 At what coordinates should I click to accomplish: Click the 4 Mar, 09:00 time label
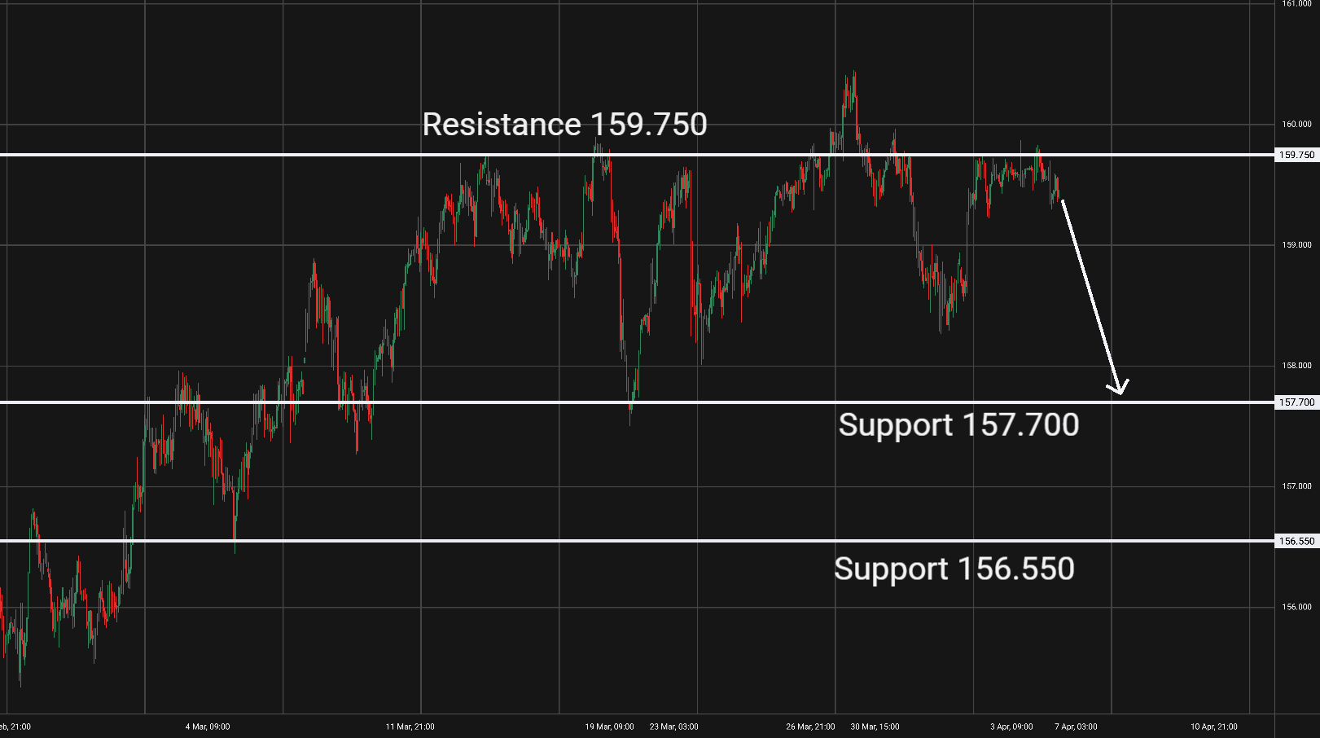(x=208, y=727)
